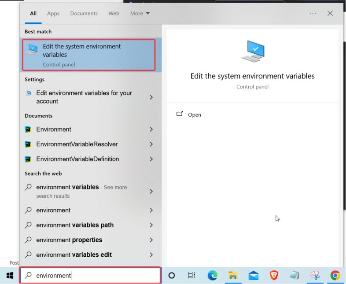
Task: Select 'environment variables edit' suggestion
Action: (x=74, y=254)
